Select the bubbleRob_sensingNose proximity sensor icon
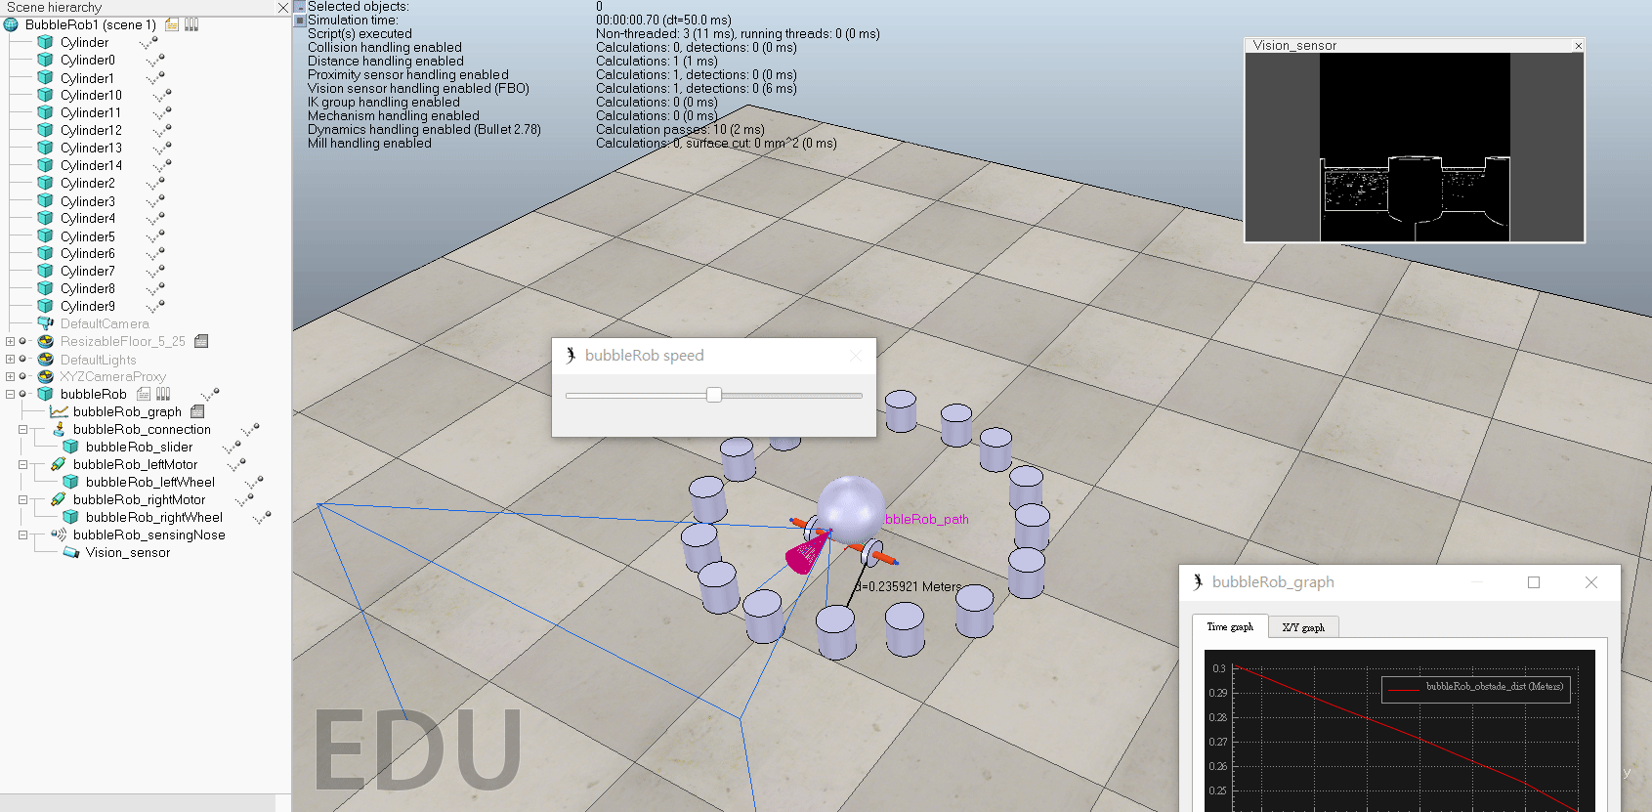 click(x=59, y=534)
